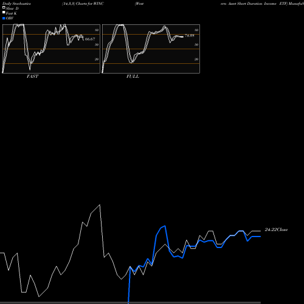304x304 pixels.
Task: Select the 'Slow D' legend label
Action: [12, 9]
